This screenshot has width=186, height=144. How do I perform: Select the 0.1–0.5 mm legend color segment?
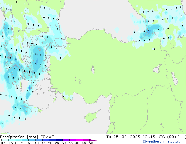tap(5, 140)
